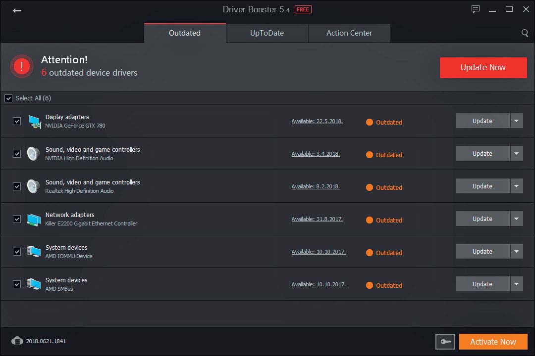This screenshot has height=356, width=535.
Task: Click orange status dot for NVIDIA GeForce GTX 780
Action: coord(370,122)
